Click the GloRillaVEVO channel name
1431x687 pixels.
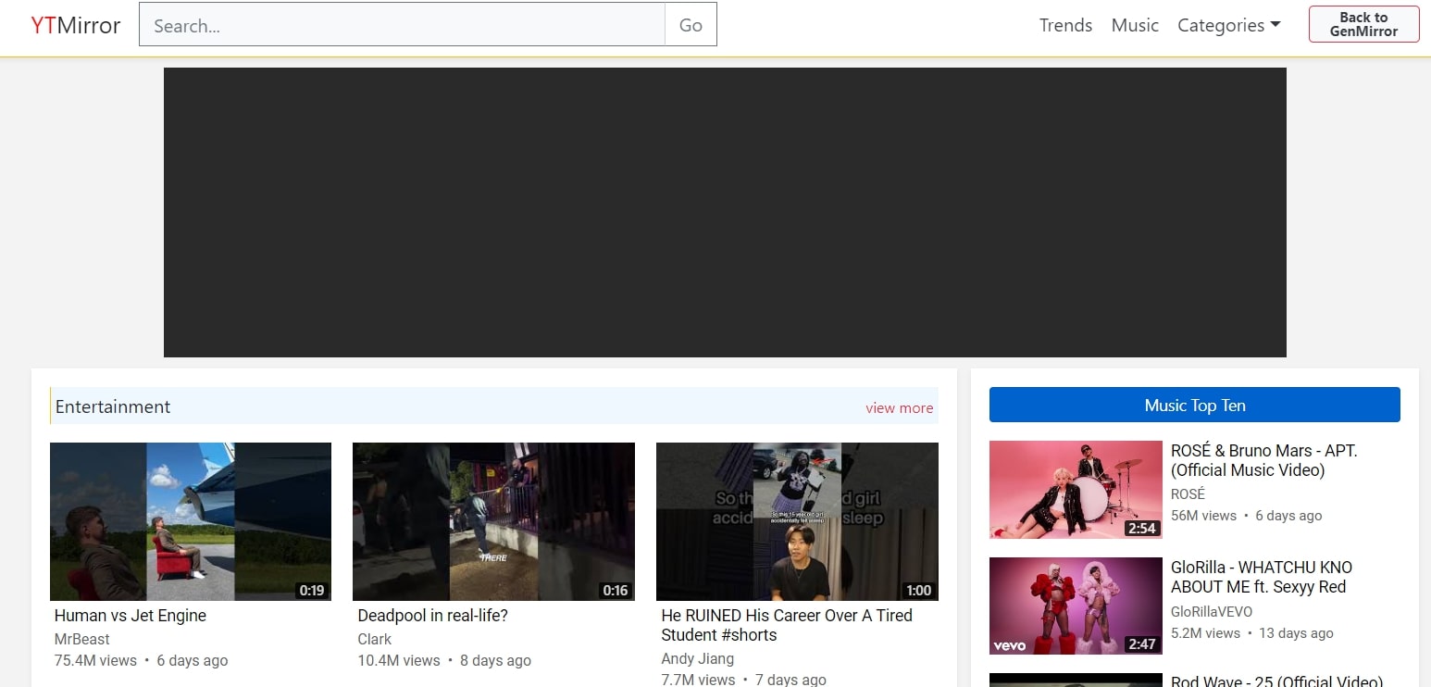(1212, 611)
